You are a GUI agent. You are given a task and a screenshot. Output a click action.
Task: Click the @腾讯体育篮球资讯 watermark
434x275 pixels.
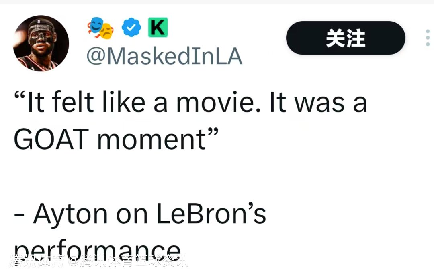point(128,261)
